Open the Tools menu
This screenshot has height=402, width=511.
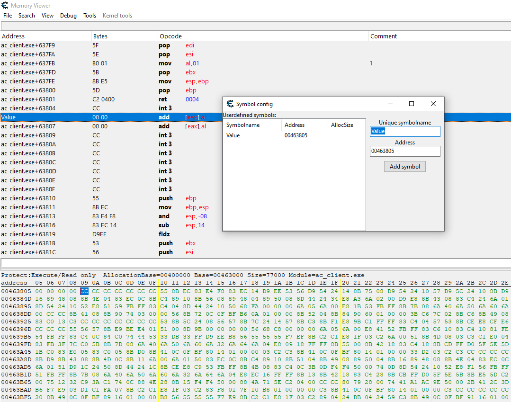click(90, 16)
